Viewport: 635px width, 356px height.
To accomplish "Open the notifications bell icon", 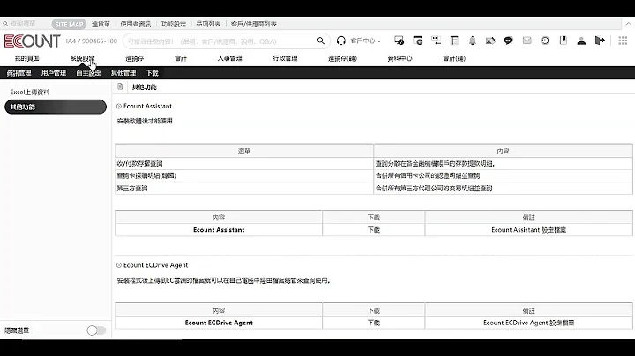I will 473,41.
